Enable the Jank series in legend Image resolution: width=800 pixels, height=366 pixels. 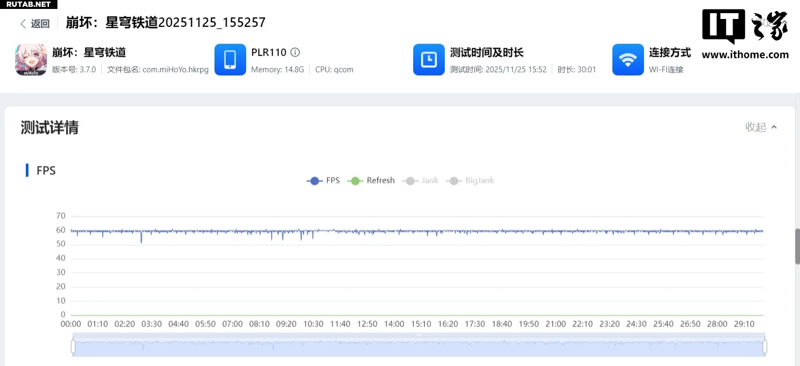click(x=420, y=181)
